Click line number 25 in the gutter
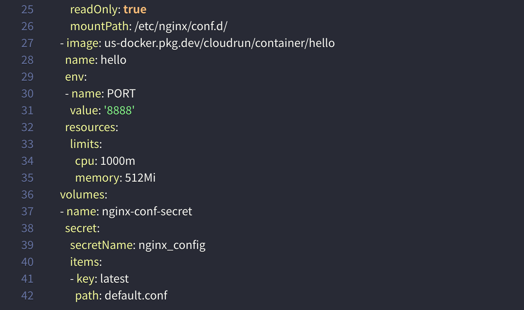 (27, 9)
